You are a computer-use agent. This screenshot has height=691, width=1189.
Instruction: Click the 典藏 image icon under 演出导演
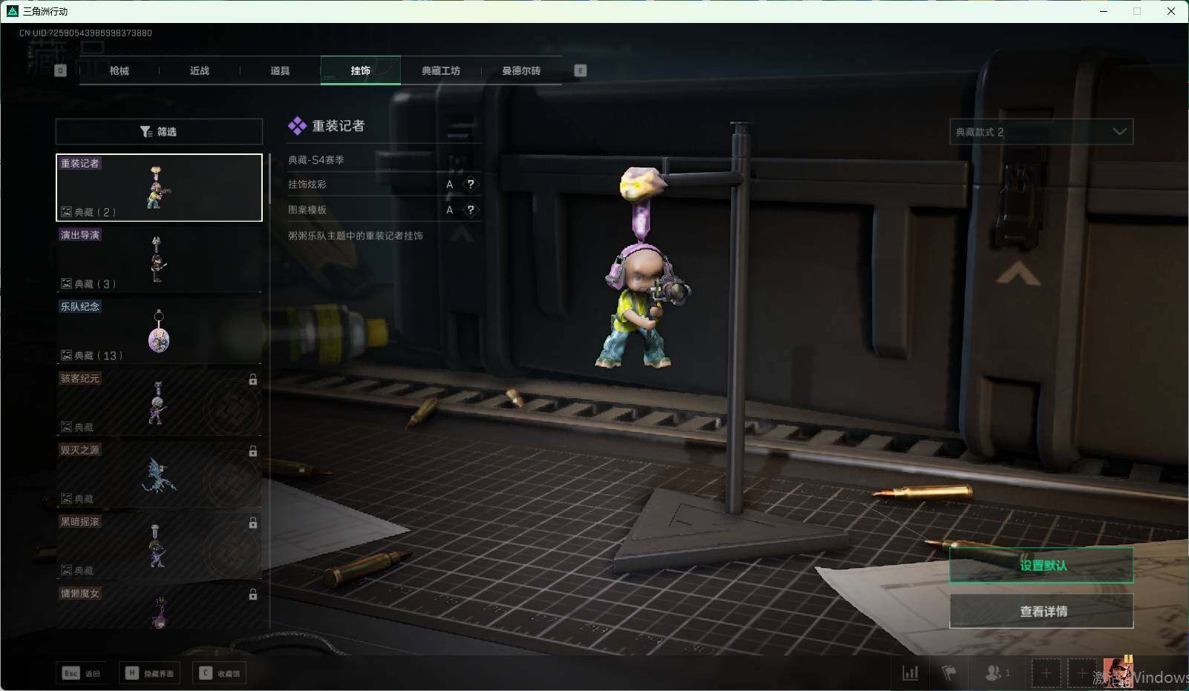point(66,284)
